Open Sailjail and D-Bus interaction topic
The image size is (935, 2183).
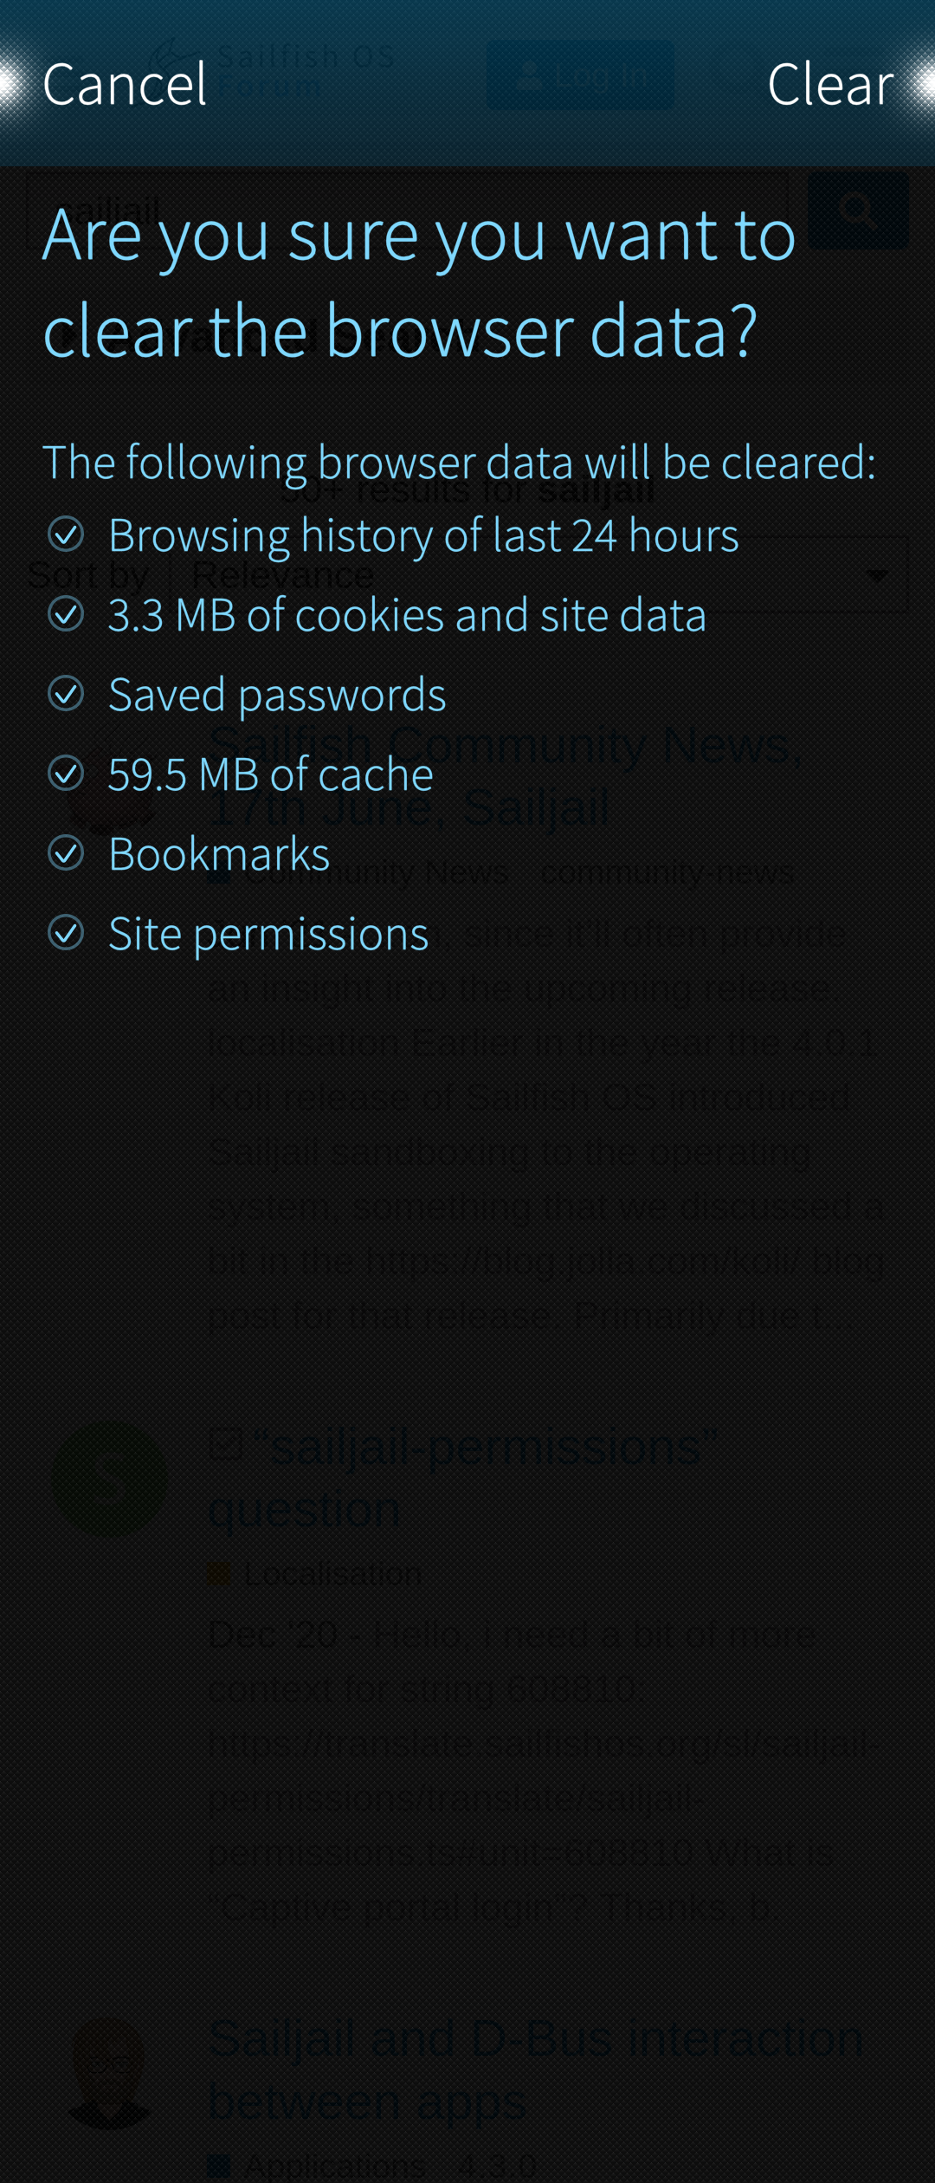pos(537,2070)
